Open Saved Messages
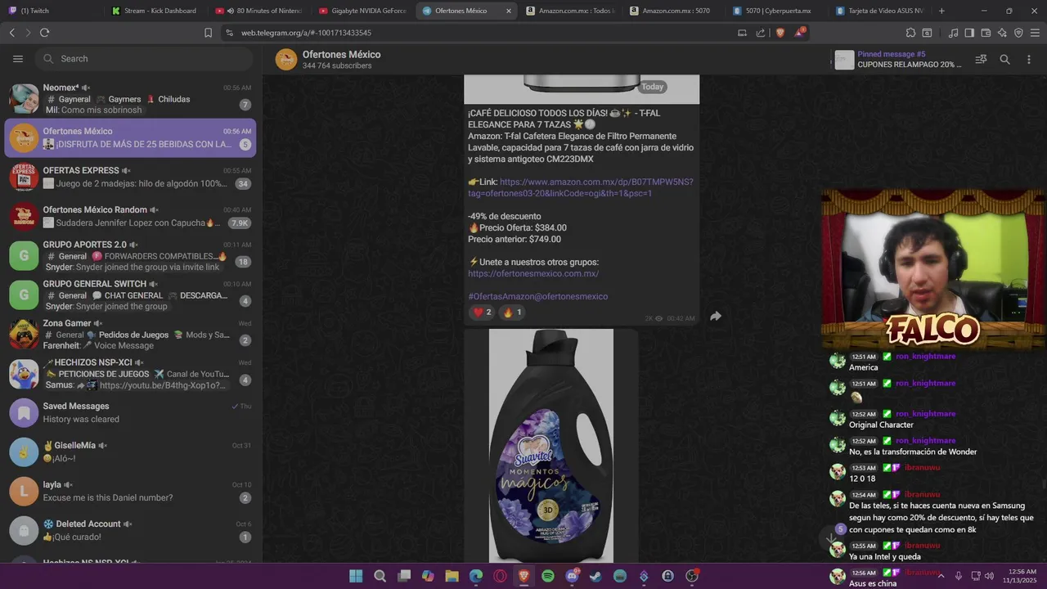This screenshot has height=589, width=1047. tap(130, 412)
